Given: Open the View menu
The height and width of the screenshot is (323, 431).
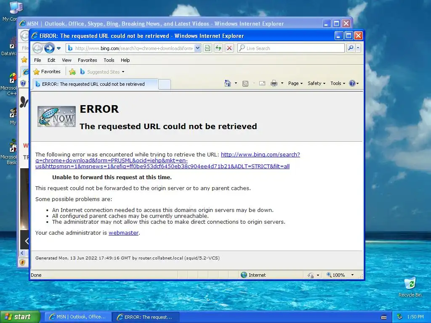Looking at the screenshot, I should (67, 60).
